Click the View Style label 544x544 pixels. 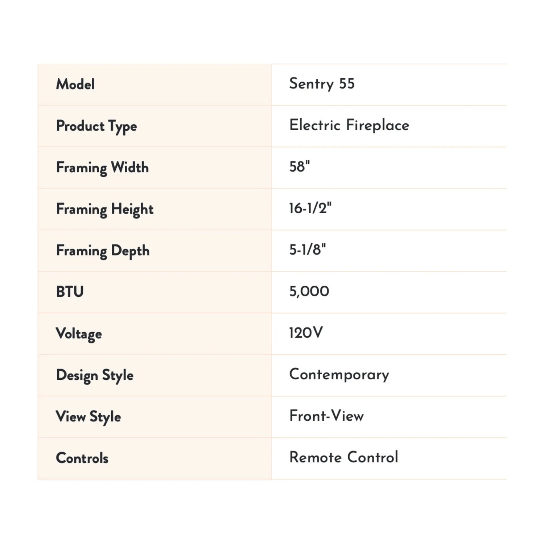[x=88, y=417]
